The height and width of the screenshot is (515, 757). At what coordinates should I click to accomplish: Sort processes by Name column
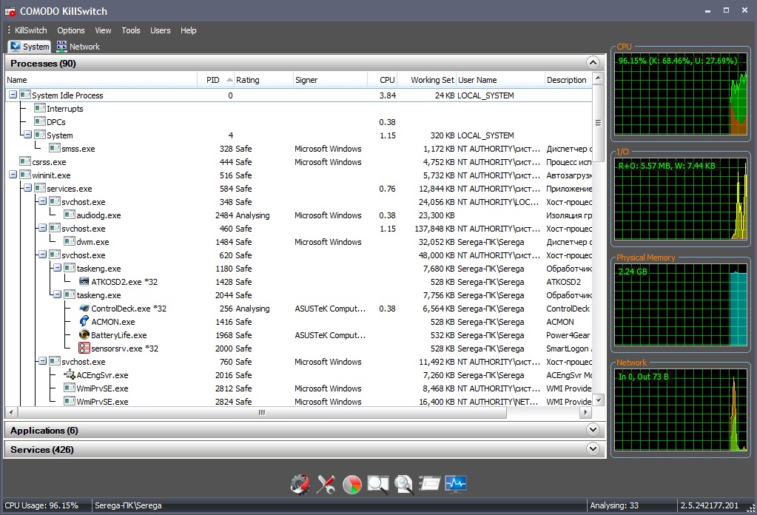coord(101,80)
